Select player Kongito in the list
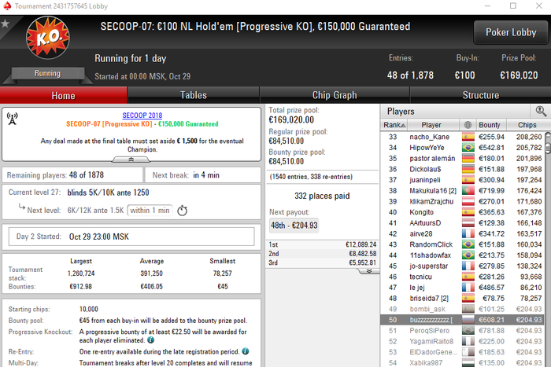 [x=463, y=212]
